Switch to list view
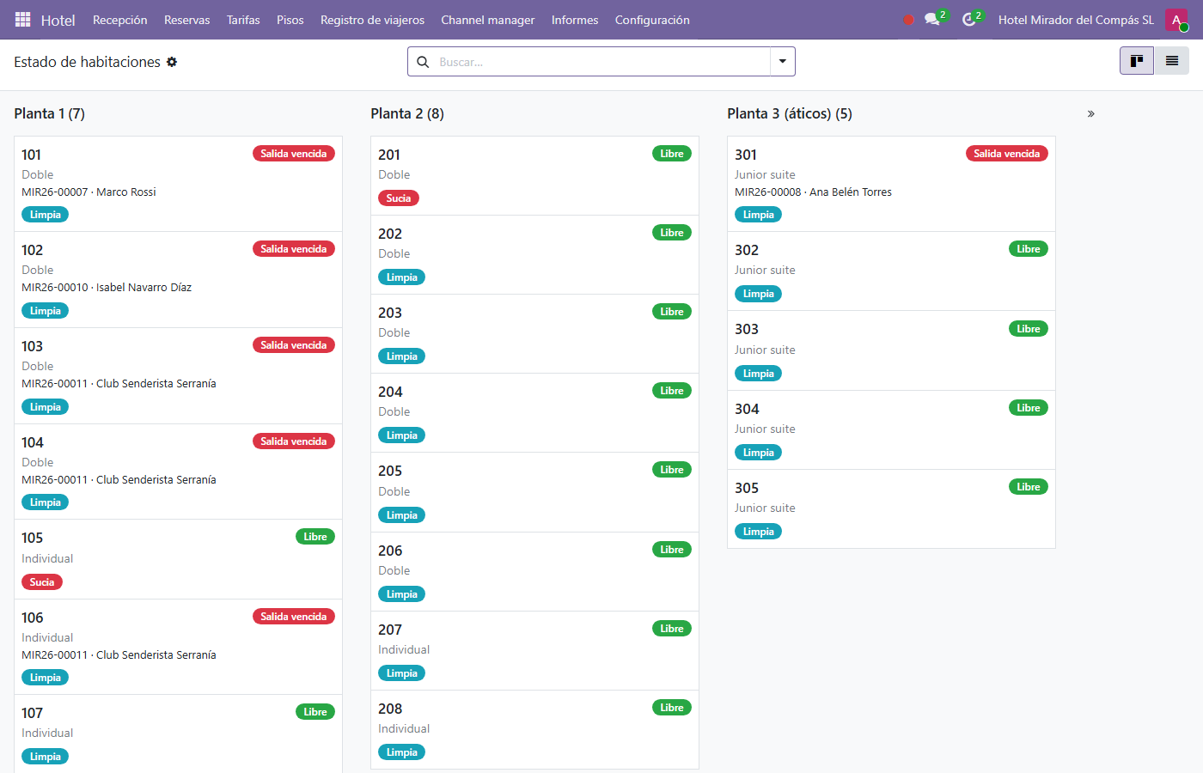1203x773 pixels. click(x=1171, y=61)
